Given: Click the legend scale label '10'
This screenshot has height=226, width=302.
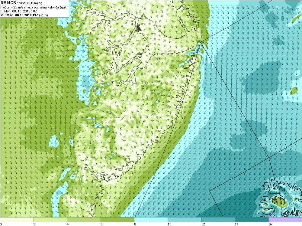Looking at the screenshot, I should (x=169, y=224).
